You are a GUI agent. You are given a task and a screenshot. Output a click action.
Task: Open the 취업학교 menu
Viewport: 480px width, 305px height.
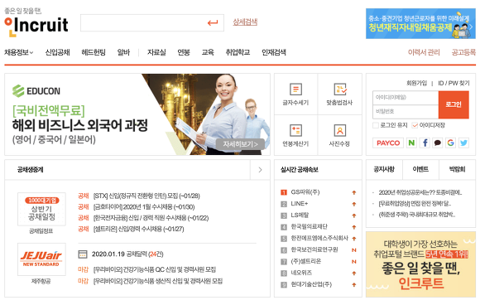coord(238,52)
